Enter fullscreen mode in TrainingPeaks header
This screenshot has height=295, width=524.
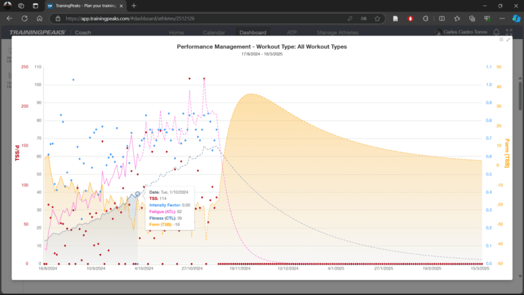pyautogui.click(x=508, y=32)
